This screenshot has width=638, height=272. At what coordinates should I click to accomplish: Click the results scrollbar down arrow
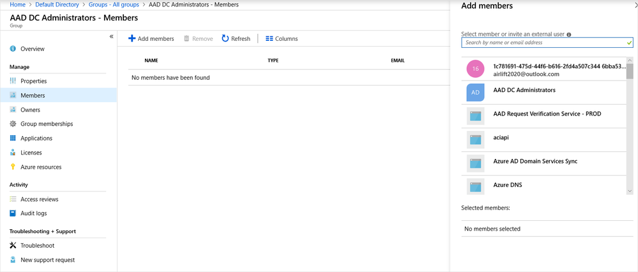click(630, 191)
